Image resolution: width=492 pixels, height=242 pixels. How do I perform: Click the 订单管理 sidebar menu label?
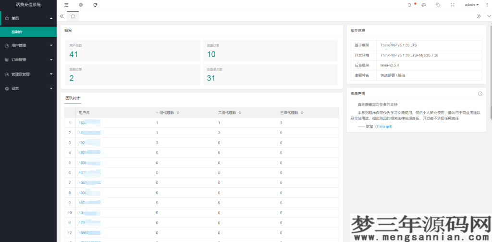click(19, 60)
